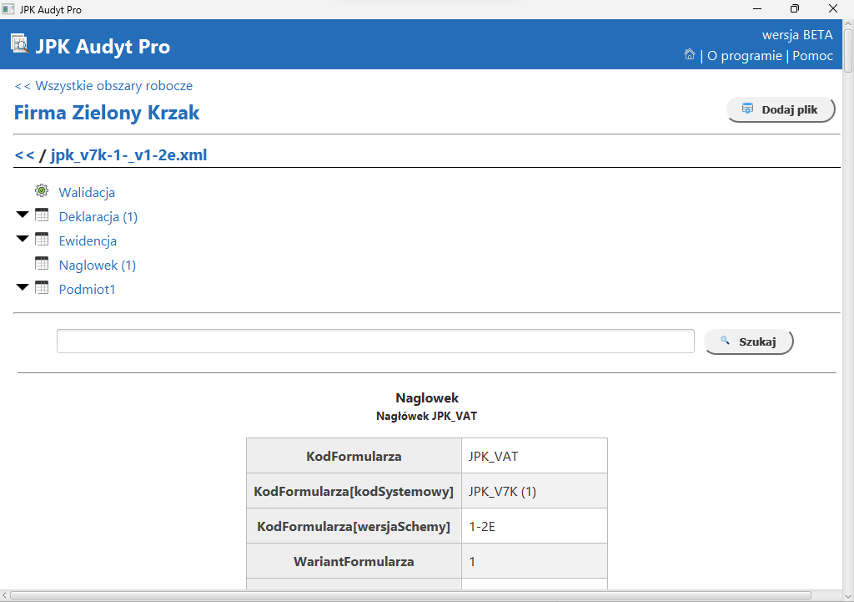
Task: Open the Walidacja link
Action: pos(87,193)
